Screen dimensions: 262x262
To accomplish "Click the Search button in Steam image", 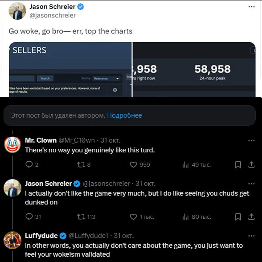I will 45,78.
